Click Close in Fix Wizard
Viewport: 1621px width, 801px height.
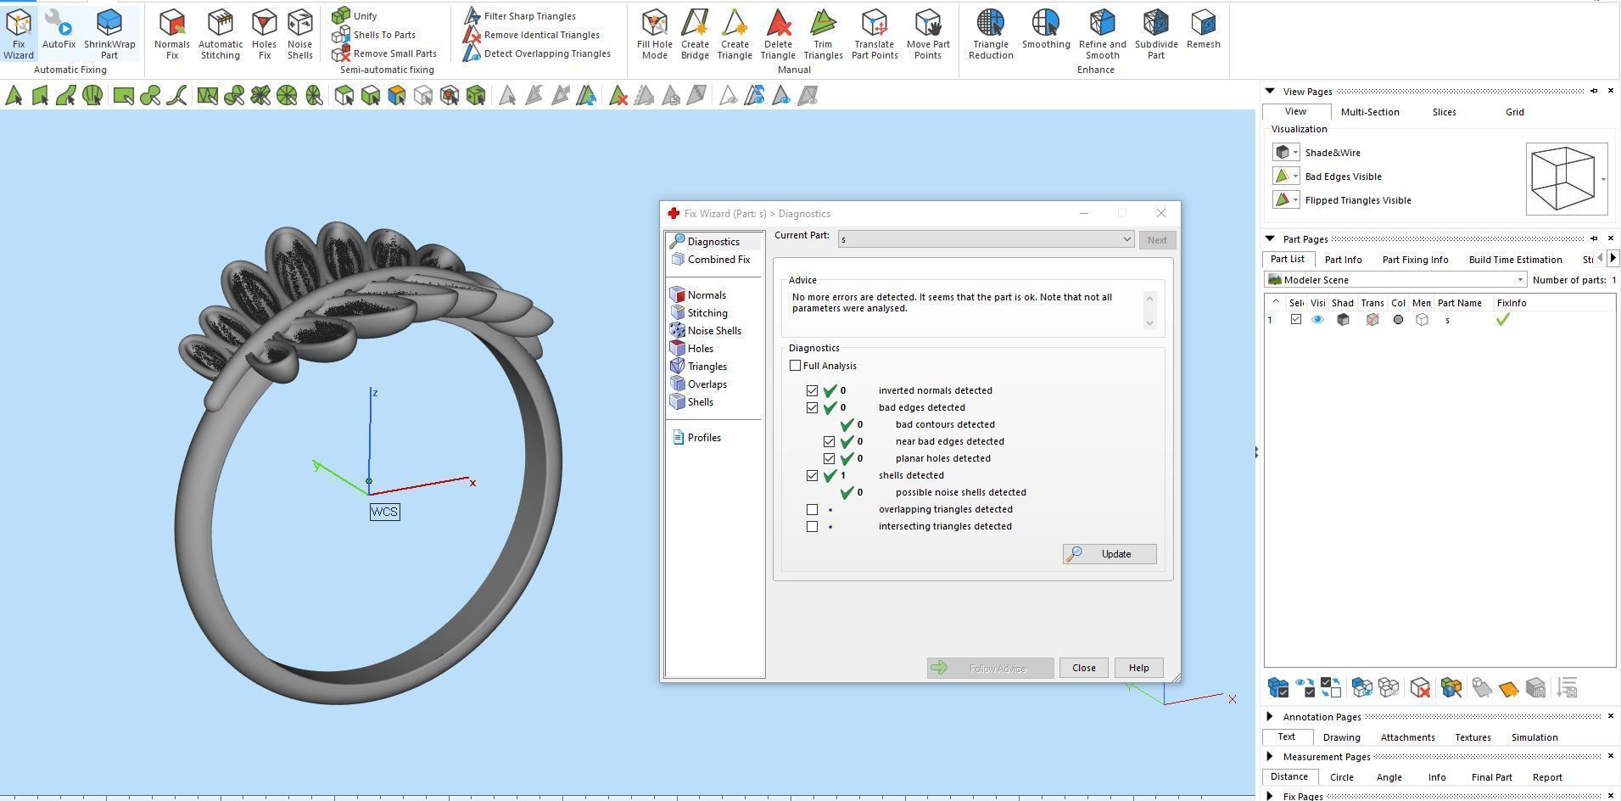pyautogui.click(x=1083, y=668)
